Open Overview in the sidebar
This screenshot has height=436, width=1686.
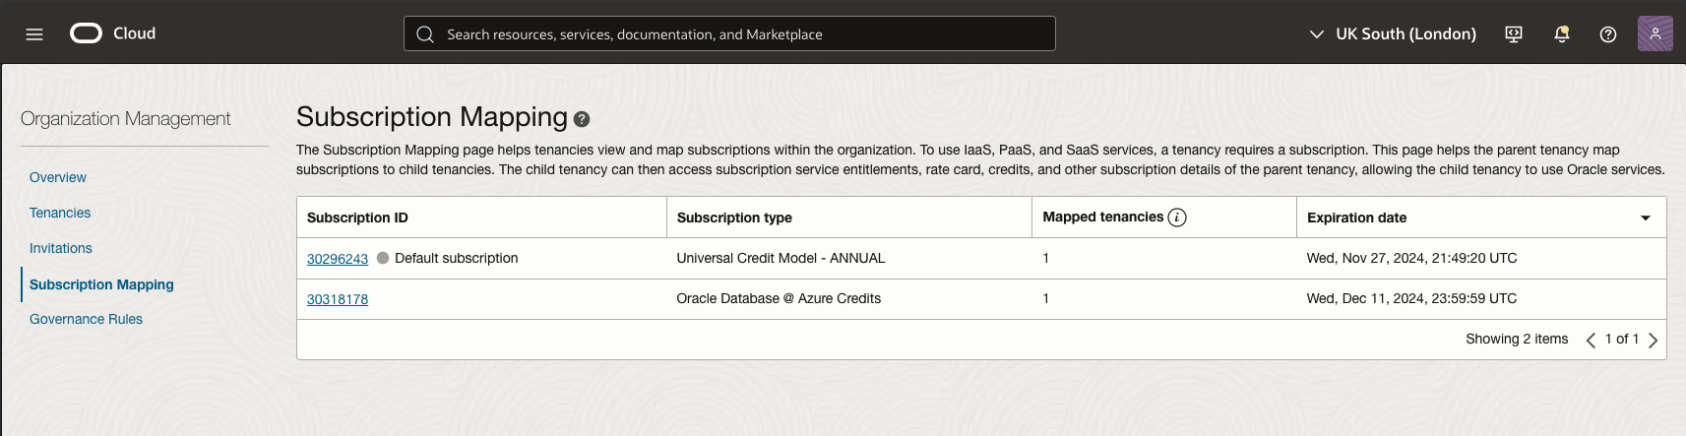coord(58,177)
